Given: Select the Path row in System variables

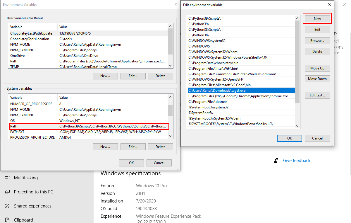Looking at the screenshot, I should click(88, 126).
